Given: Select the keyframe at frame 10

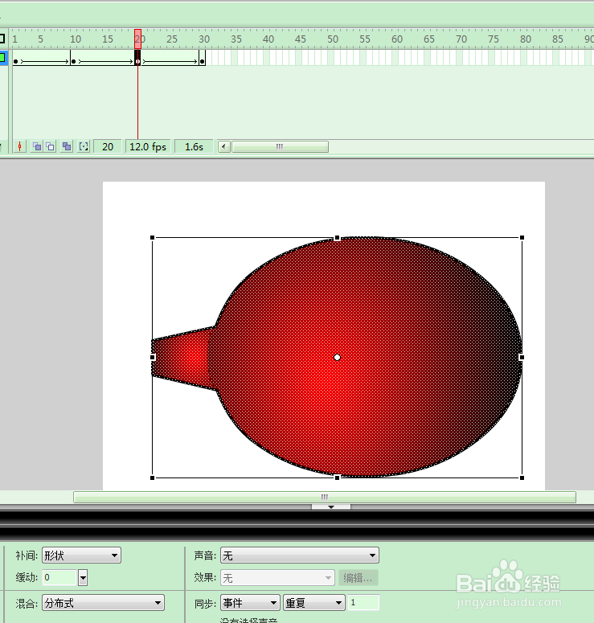Looking at the screenshot, I should (73, 61).
